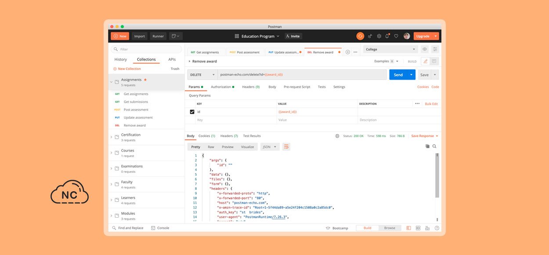Click the response body vertical scrollbar
Viewport: 549px width, 255px height.
[437, 175]
